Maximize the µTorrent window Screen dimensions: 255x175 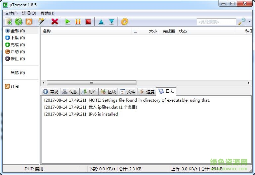[232, 4]
